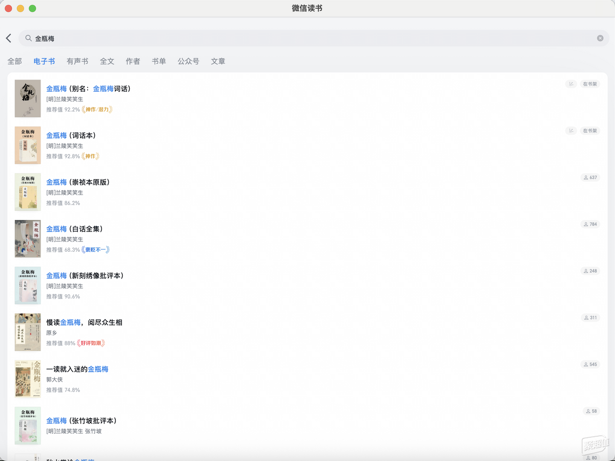Switch to the 公众号 tab

[x=189, y=62]
